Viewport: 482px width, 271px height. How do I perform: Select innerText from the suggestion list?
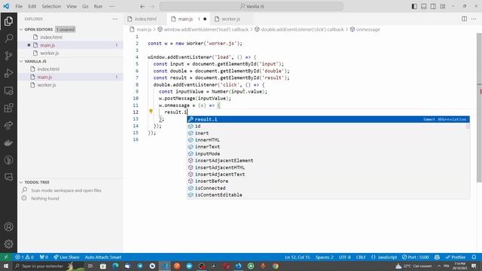point(328,147)
